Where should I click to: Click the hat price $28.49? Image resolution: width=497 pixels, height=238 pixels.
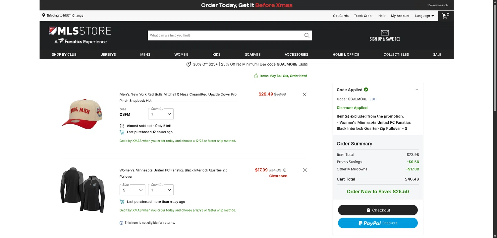pos(266,94)
